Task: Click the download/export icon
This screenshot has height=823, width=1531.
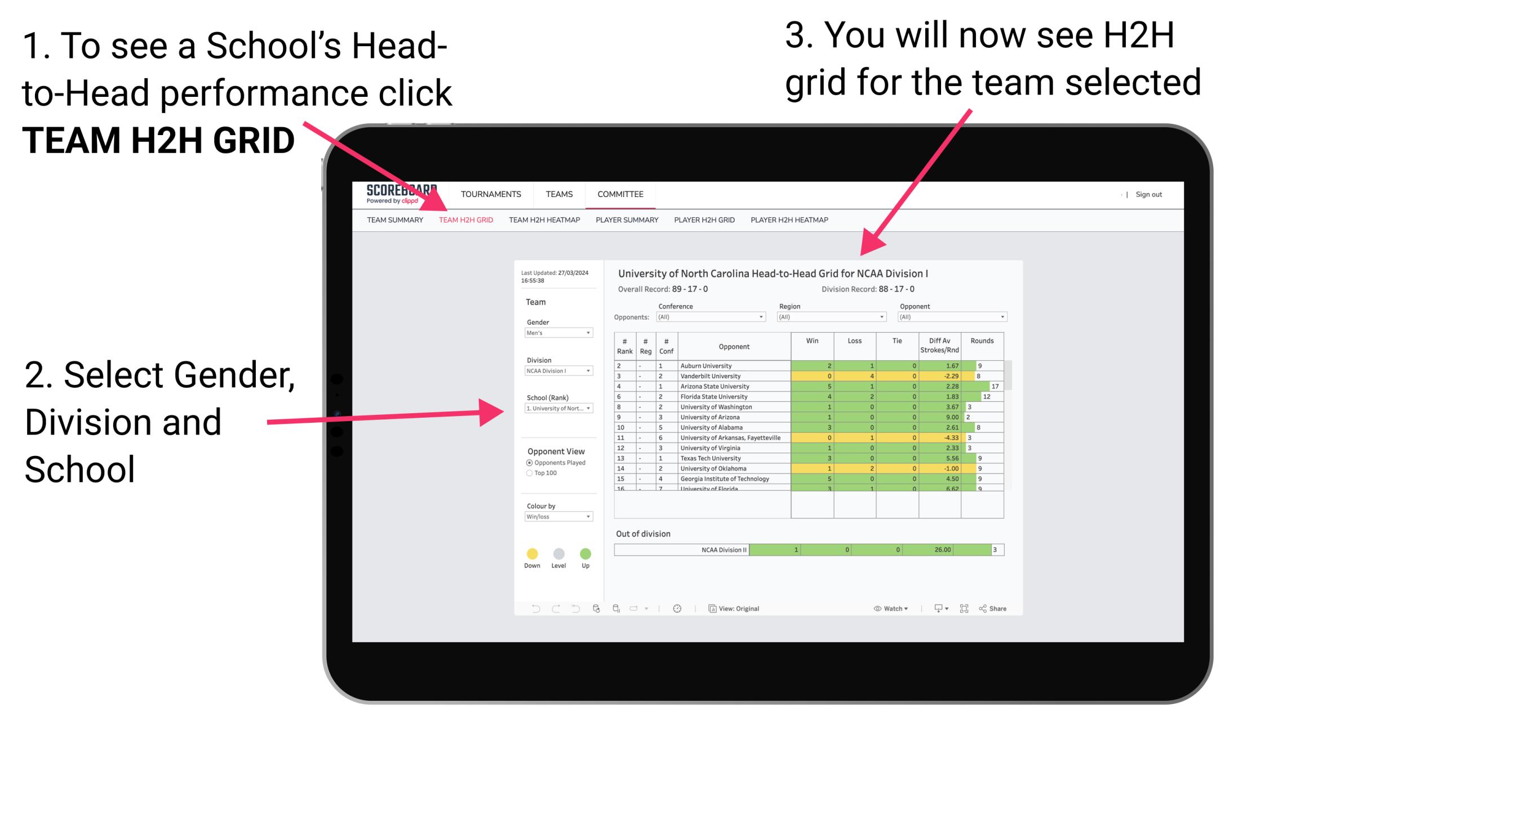Action: (x=935, y=608)
